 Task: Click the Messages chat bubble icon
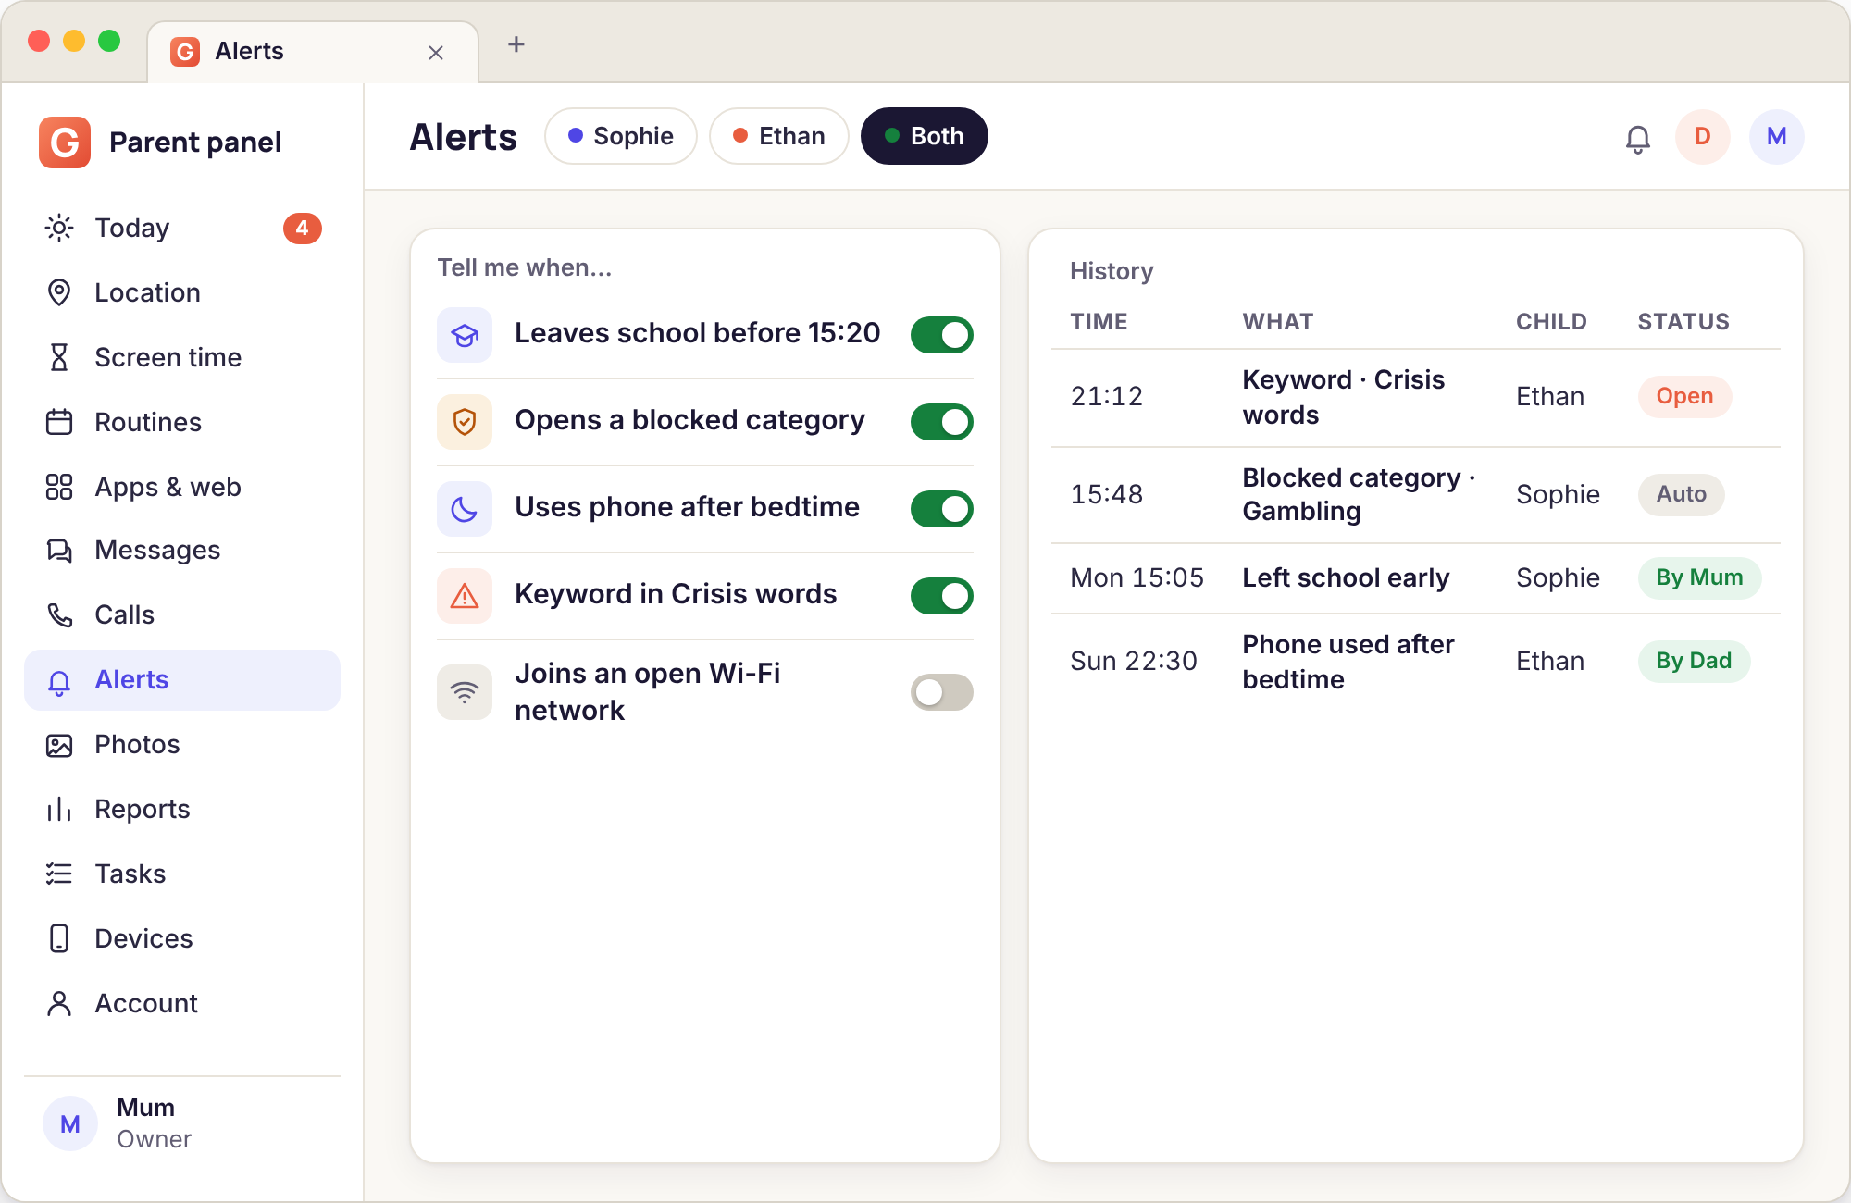[x=59, y=551]
